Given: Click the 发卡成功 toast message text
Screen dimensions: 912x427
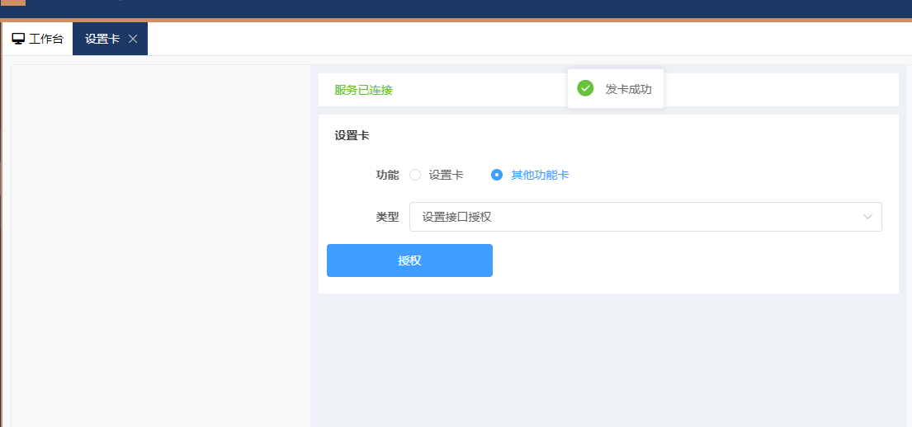Looking at the screenshot, I should [628, 89].
